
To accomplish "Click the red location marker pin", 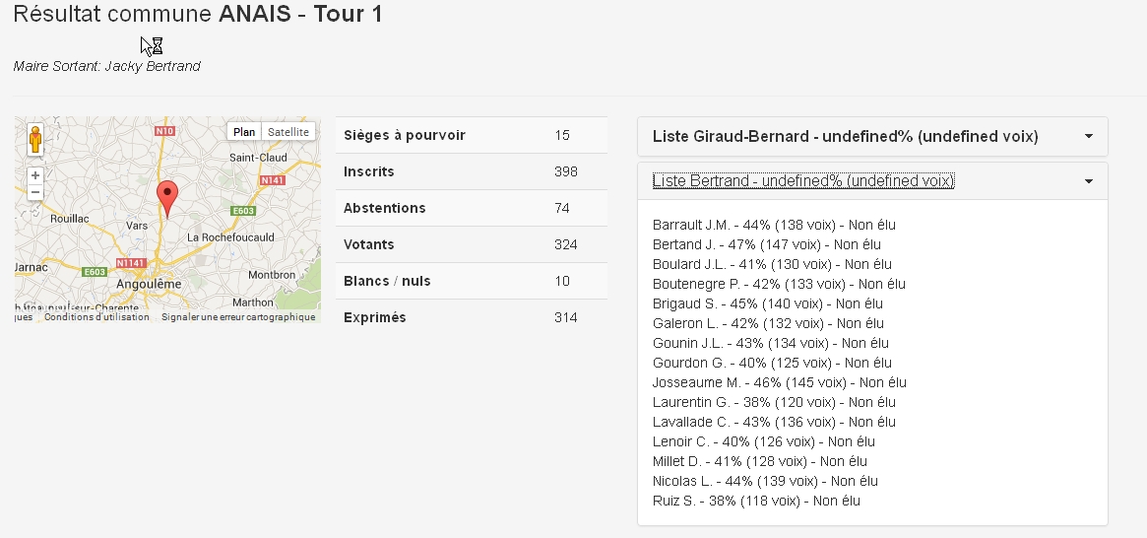I will [x=167, y=197].
